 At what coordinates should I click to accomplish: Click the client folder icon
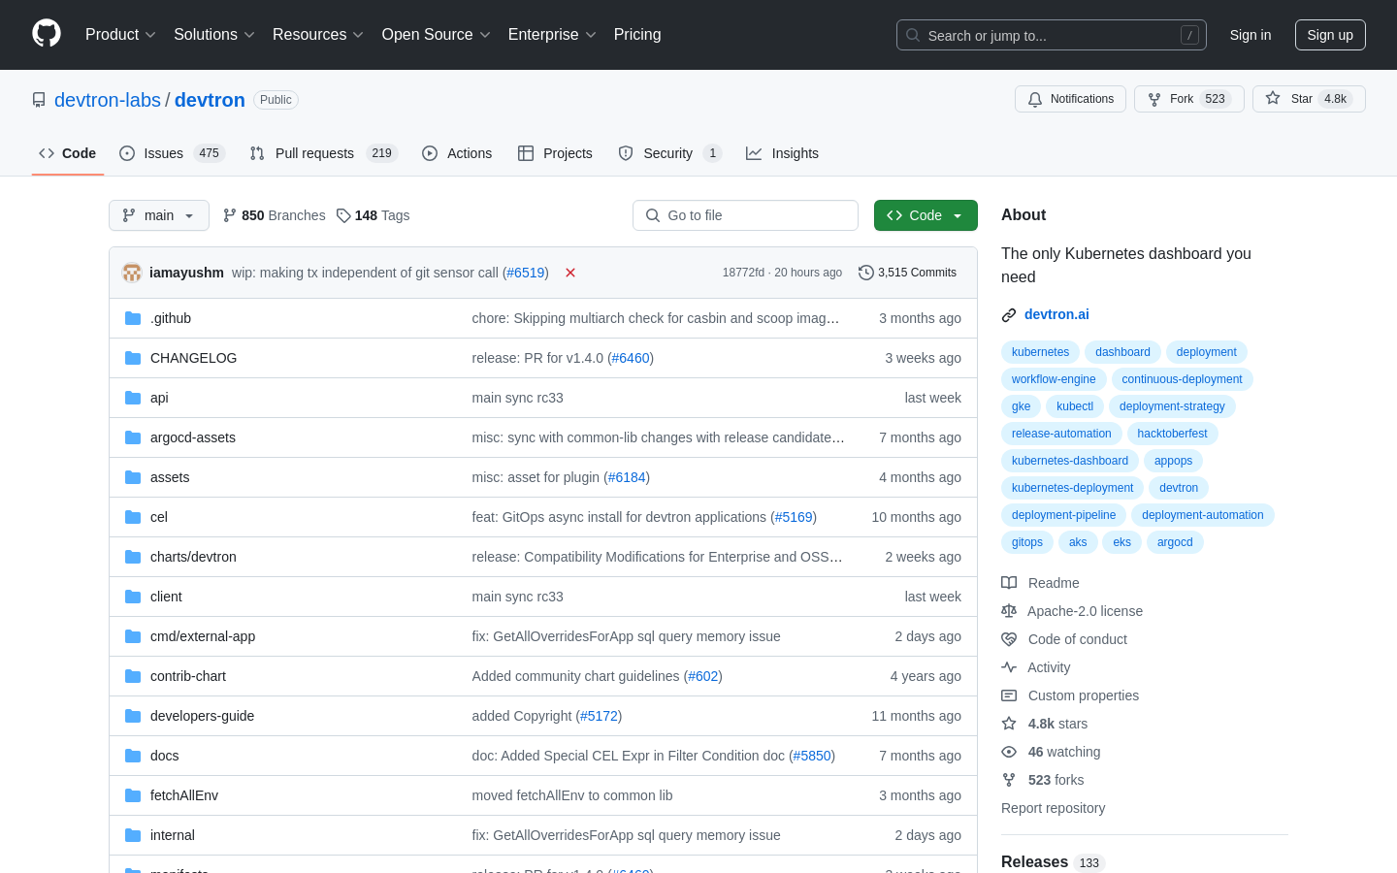pos(133,597)
